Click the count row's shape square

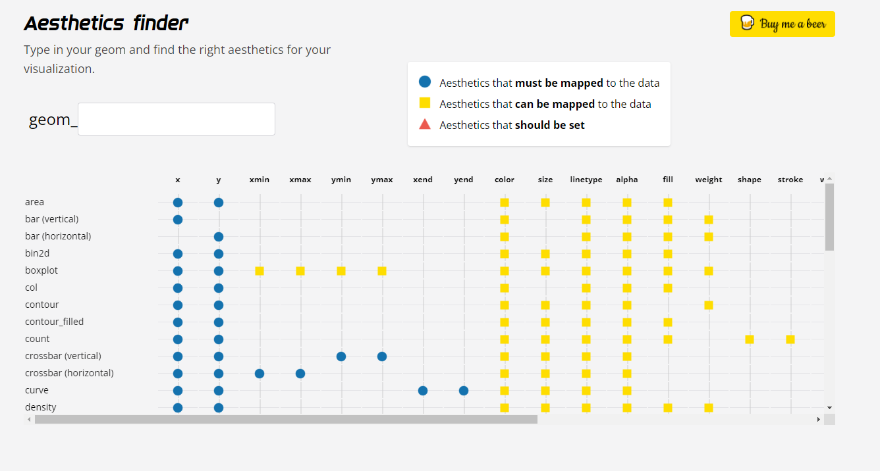750,339
